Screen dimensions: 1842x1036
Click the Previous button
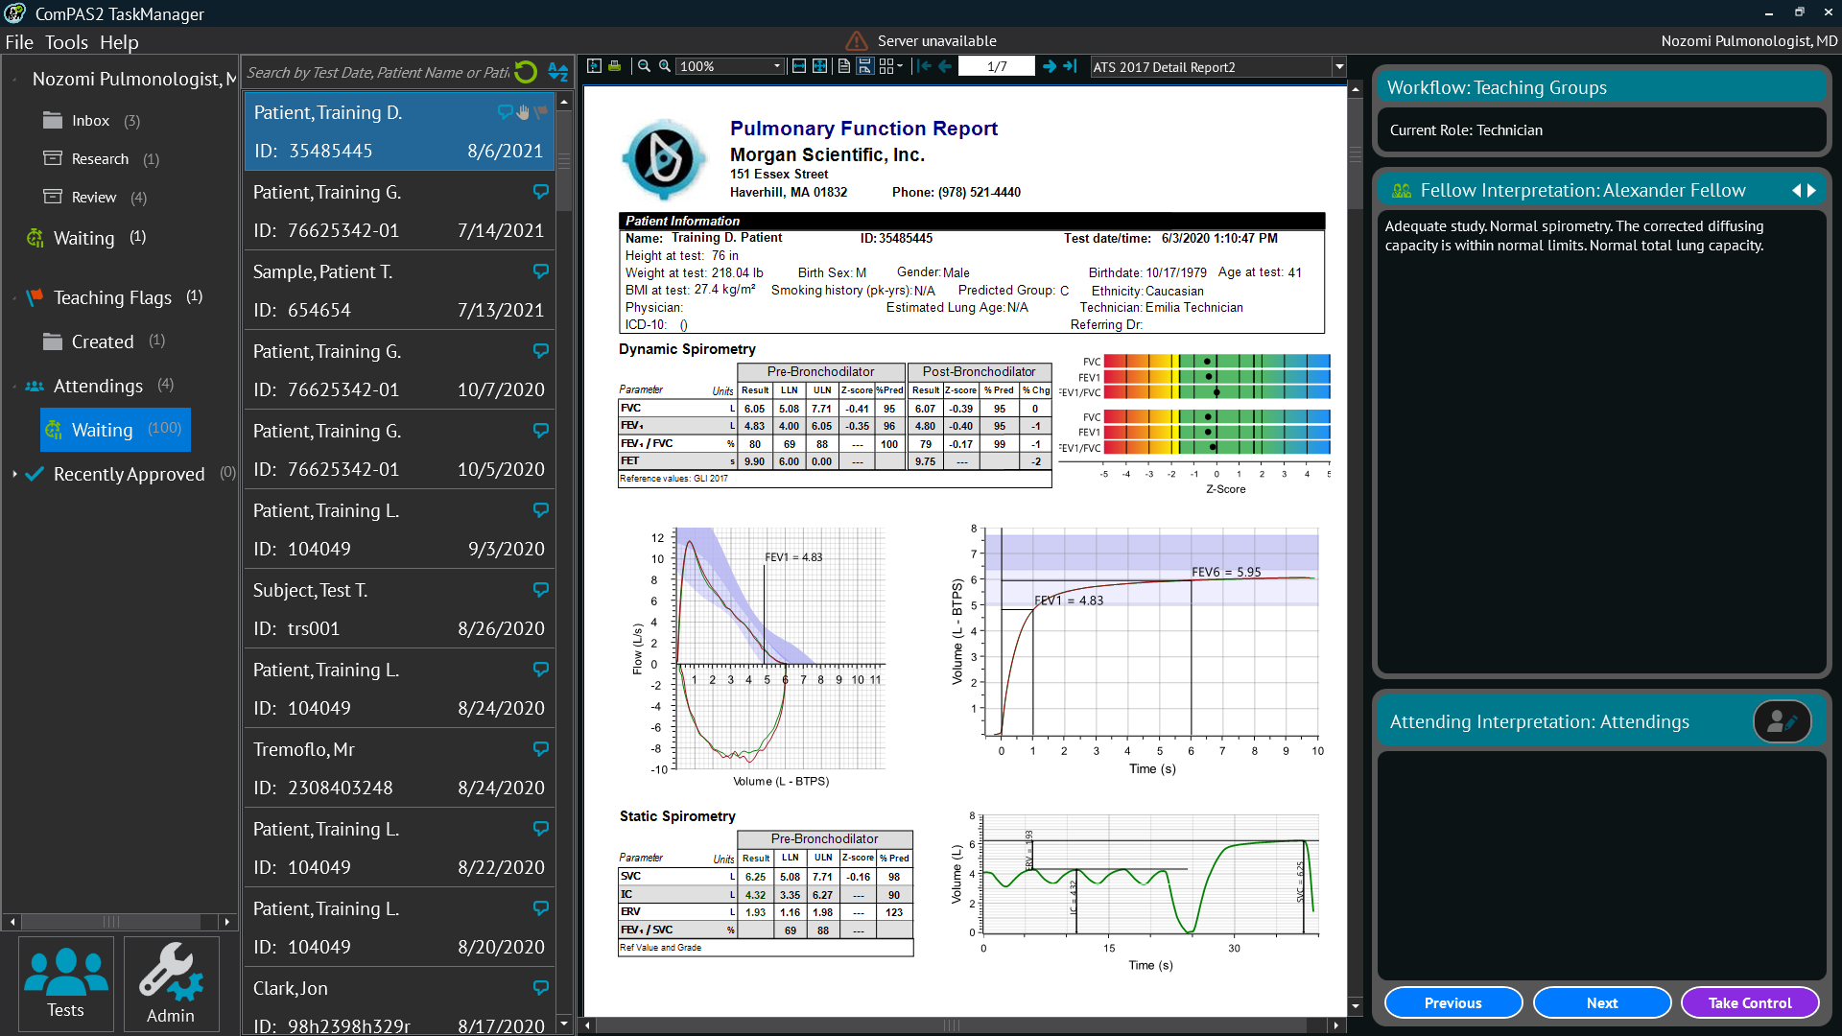coord(1452,1002)
